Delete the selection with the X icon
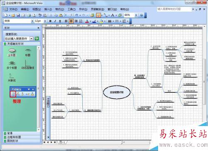The image size is (208, 151). tap(66, 15)
